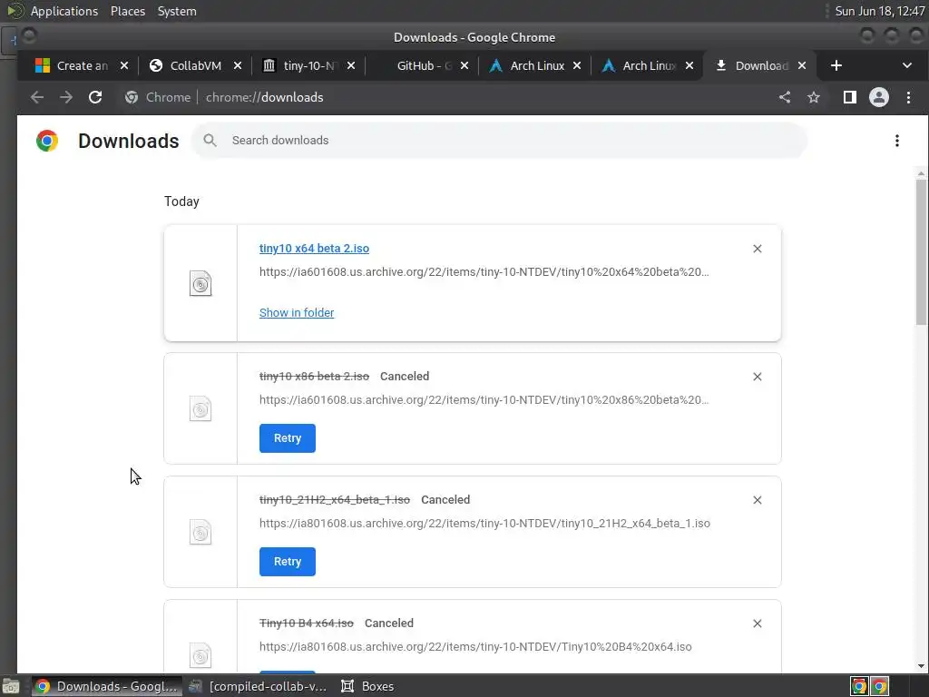Click the second Chrome tray icon in bottom panel
Screen dimensions: 929x697
pos(880,686)
